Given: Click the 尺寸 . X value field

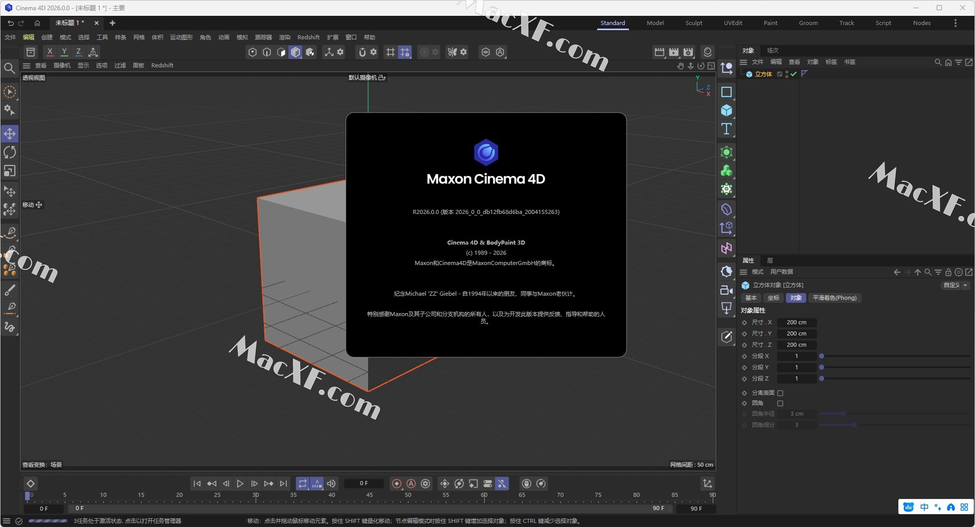Looking at the screenshot, I should 797,323.
